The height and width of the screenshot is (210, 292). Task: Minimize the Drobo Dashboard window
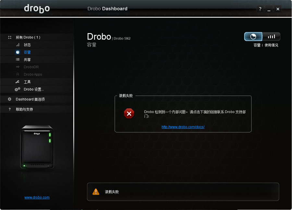(269, 9)
